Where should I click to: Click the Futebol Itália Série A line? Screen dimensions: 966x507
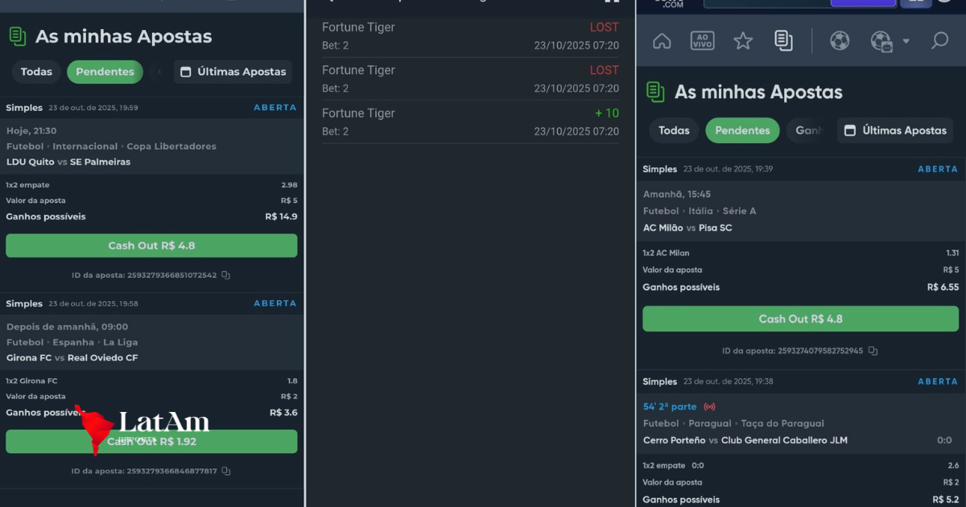tap(699, 211)
